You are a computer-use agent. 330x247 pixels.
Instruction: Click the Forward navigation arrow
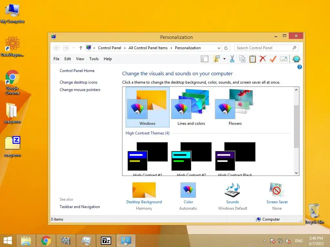pos(66,48)
